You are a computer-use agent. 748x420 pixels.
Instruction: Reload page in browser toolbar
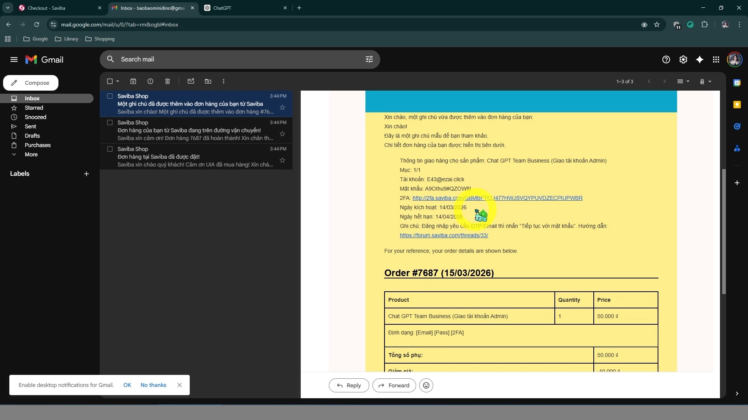pyautogui.click(x=37, y=24)
